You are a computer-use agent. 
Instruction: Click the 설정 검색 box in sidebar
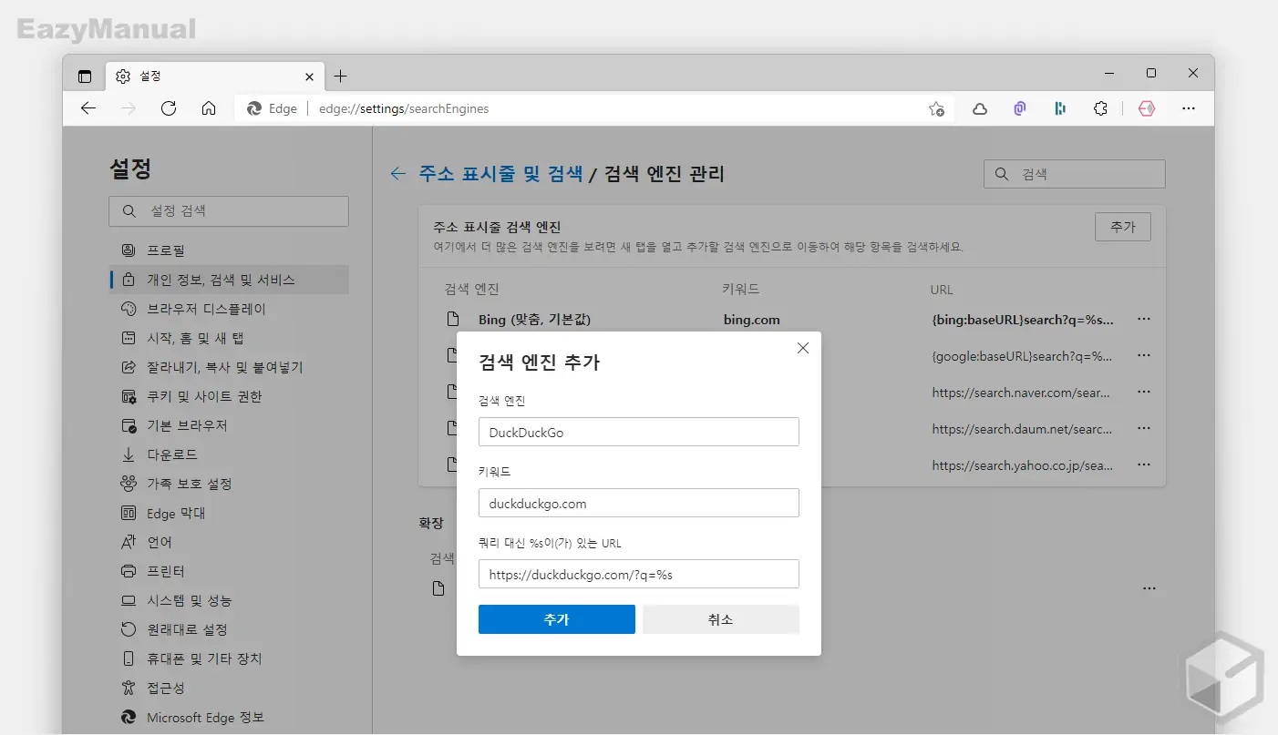[229, 211]
